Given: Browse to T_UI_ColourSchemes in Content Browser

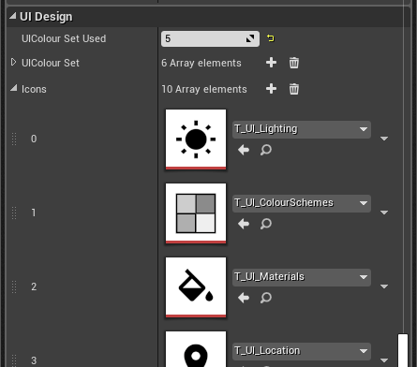Looking at the screenshot, I should pos(266,224).
